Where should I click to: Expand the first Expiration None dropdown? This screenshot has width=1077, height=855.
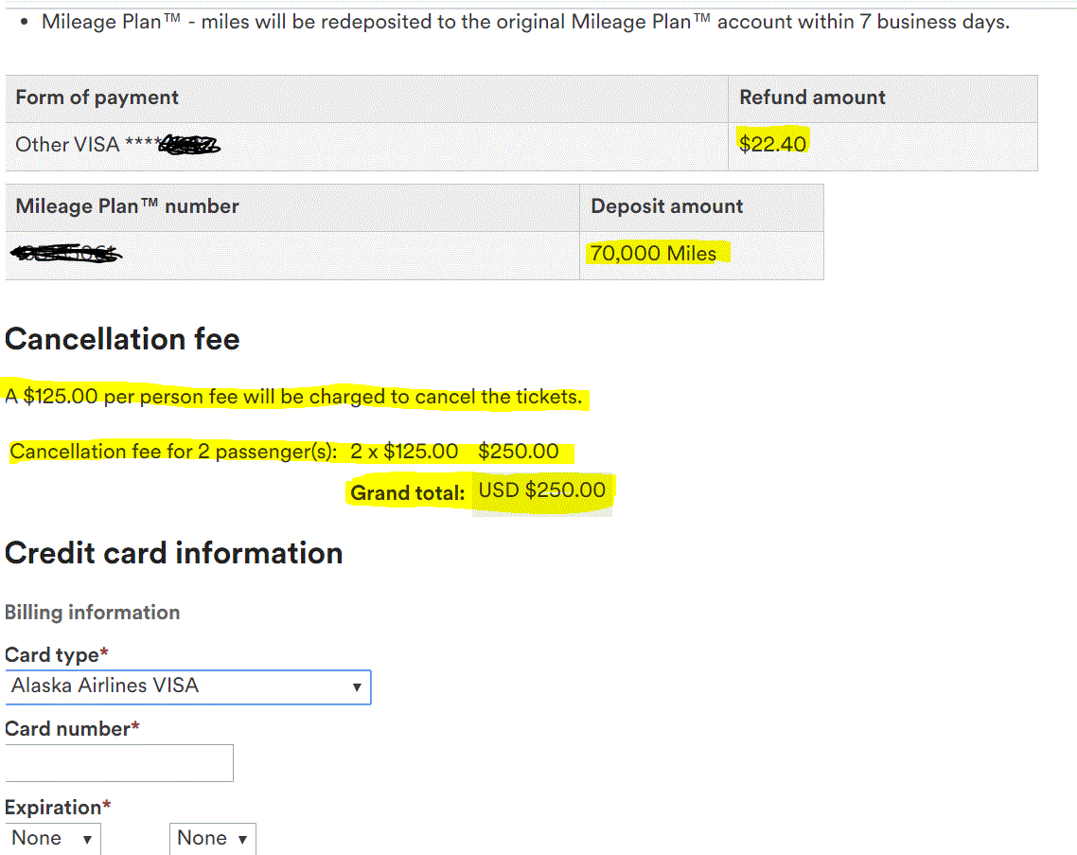tap(52, 839)
